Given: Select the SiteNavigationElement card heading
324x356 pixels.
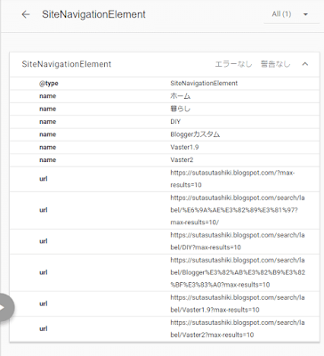Looking at the screenshot, I should 67,64.
